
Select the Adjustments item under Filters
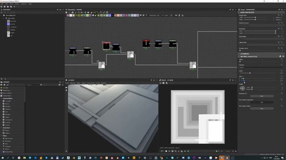pos(9,139)
